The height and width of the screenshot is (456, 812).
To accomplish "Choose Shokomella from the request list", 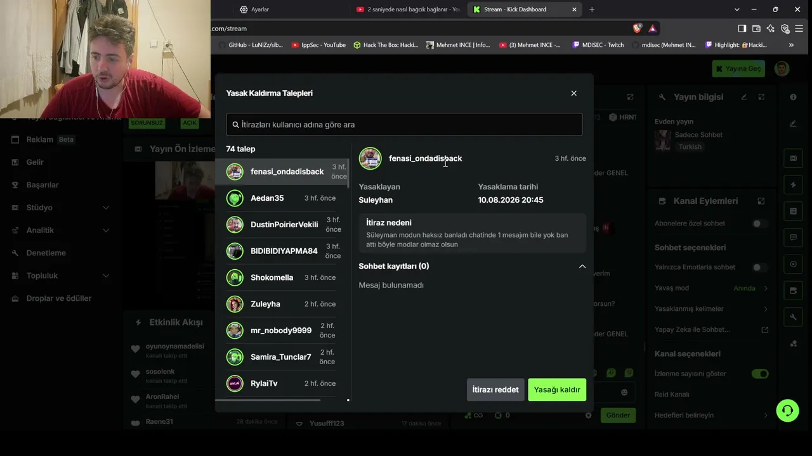I will [282, 277].
